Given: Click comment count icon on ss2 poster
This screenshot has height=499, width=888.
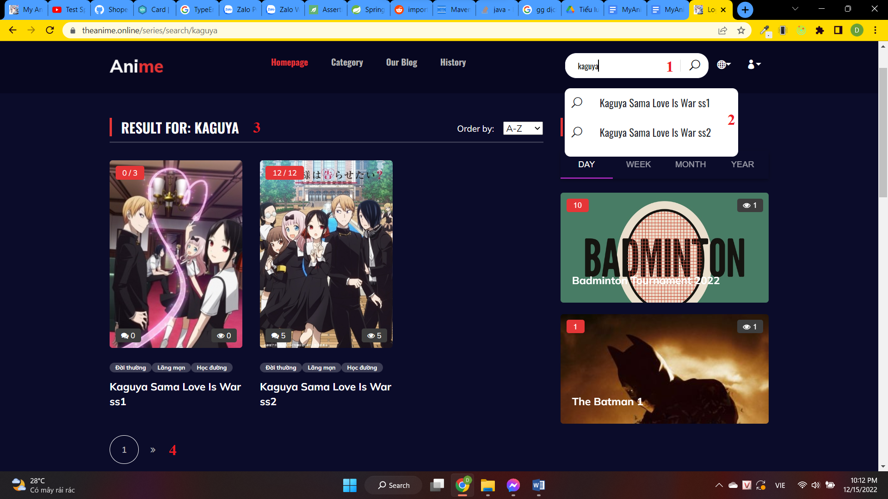Looking at the screenshot, I should point(278,336).
